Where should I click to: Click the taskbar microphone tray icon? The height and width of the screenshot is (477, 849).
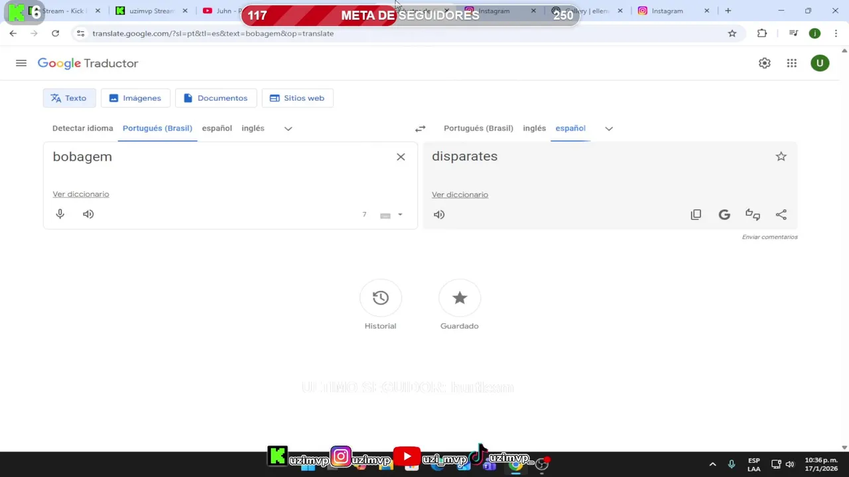732,464
